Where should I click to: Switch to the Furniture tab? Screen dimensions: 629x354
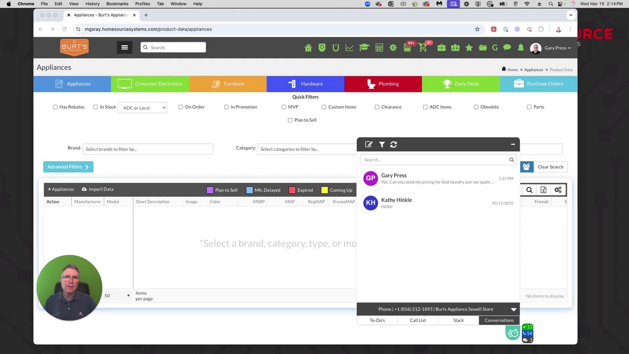[x=228, y=84]
